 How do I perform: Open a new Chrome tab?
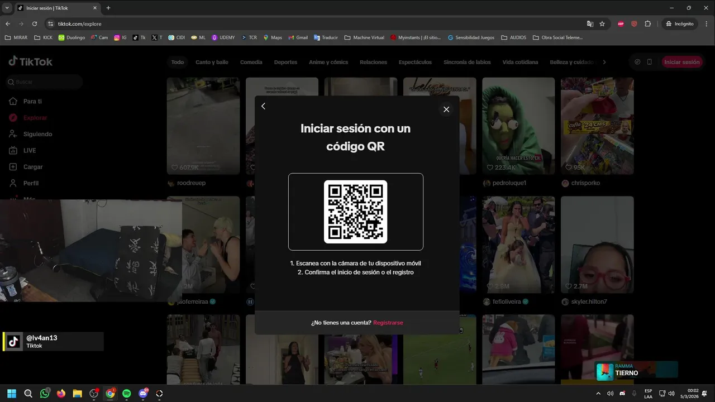click(x=108, y=8)
